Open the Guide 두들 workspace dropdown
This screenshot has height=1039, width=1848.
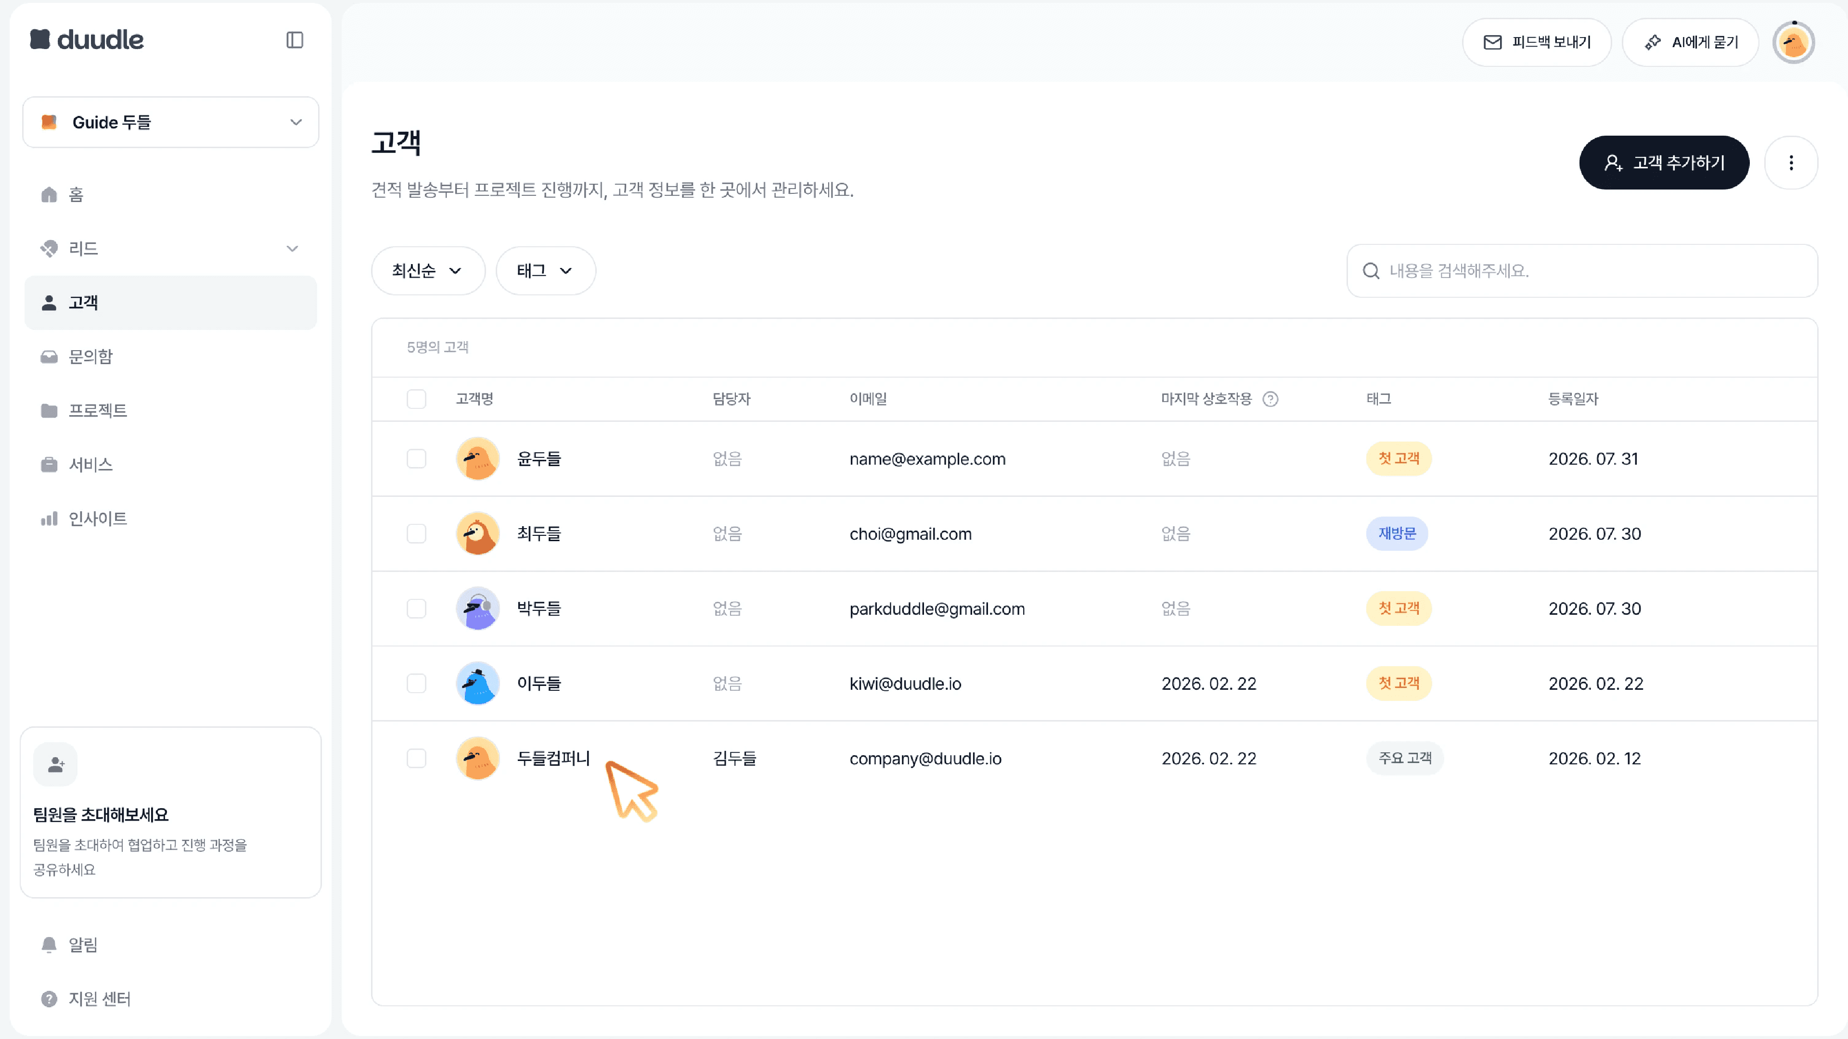pyautogui.click(x=171, y=123)
